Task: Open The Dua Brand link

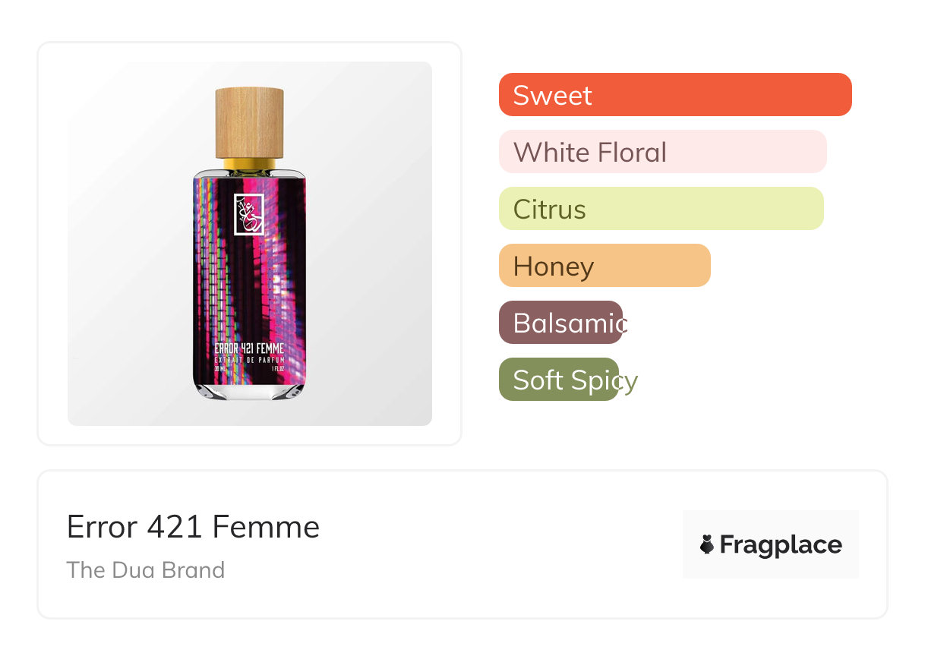Action: point(146,570)
